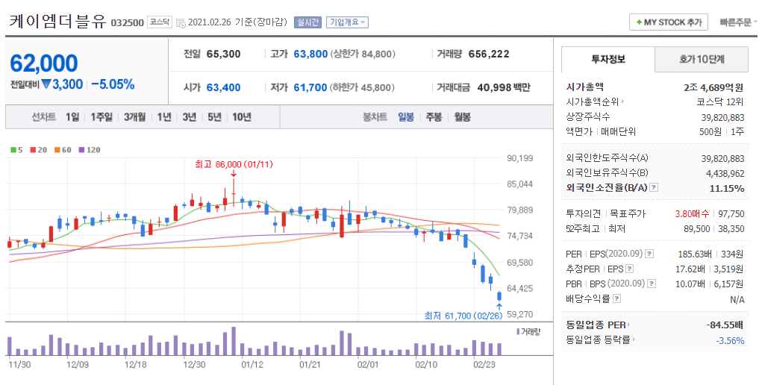
Task: Click the -3.56% sector change value
Action: (x=731, y=340)
